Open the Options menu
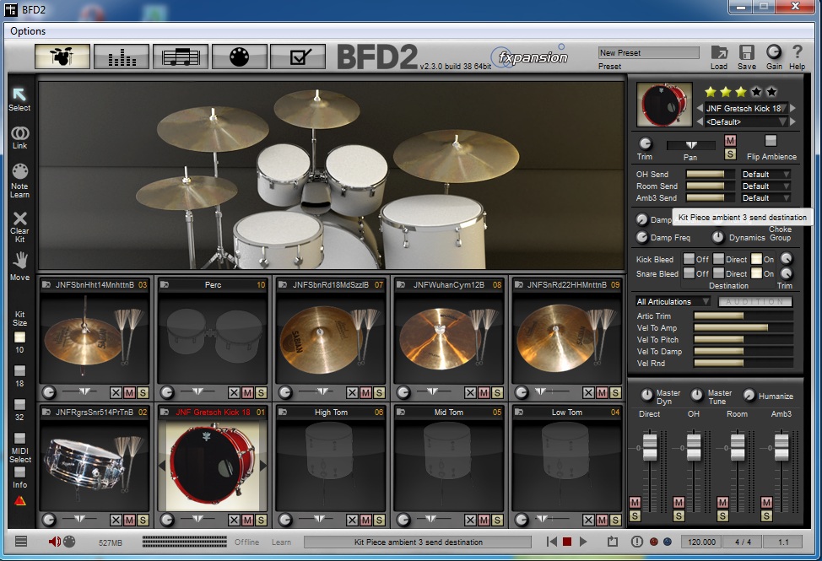Viewport: 822px width, 561px height. coord(28,31)
